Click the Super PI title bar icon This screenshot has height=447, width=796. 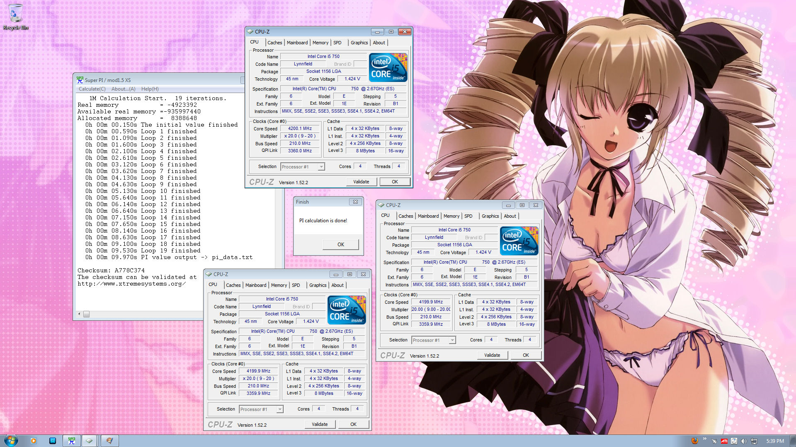point(80,80)
